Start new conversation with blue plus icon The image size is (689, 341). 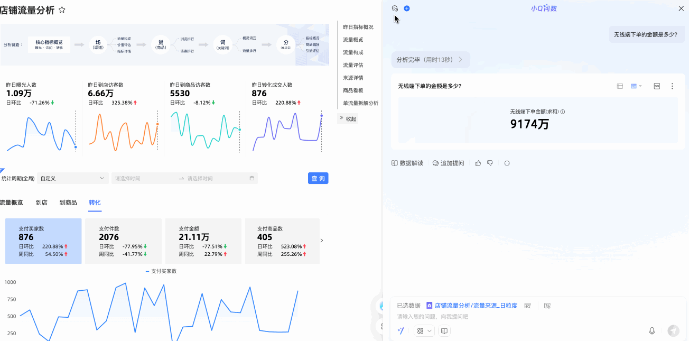pos(407,8)
